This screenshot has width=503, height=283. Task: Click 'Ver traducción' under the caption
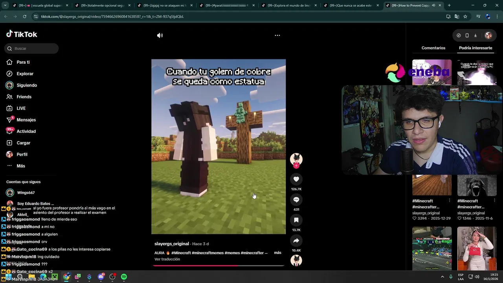pyautogui.click(x=167, y=259)
